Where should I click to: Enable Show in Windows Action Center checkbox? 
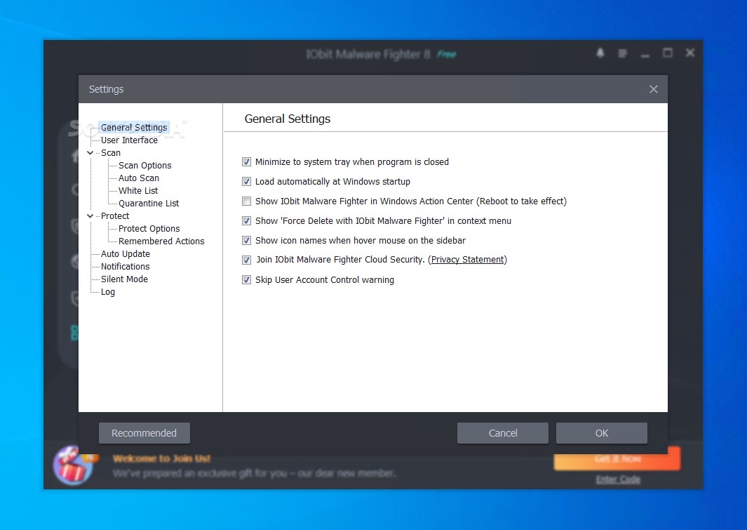[246, 201]
